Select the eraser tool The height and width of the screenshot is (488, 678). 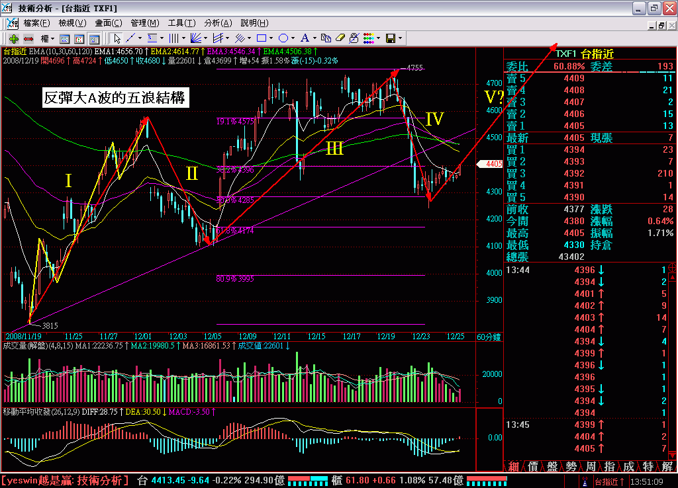coord(340,38)
